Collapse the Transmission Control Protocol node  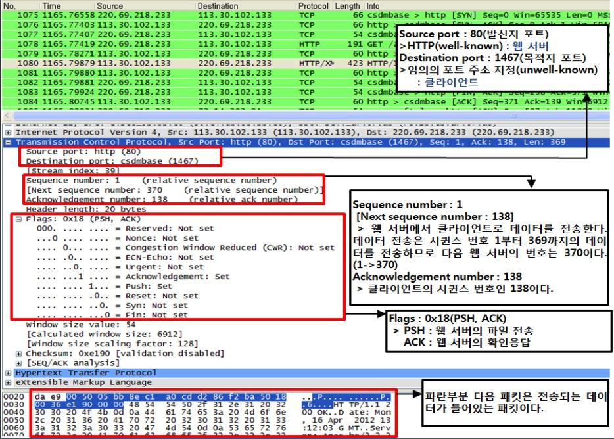8,143
